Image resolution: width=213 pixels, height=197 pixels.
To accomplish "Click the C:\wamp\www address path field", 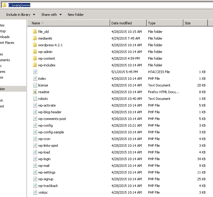I will point(19,5).
